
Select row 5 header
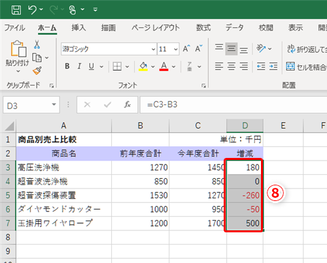8,195
